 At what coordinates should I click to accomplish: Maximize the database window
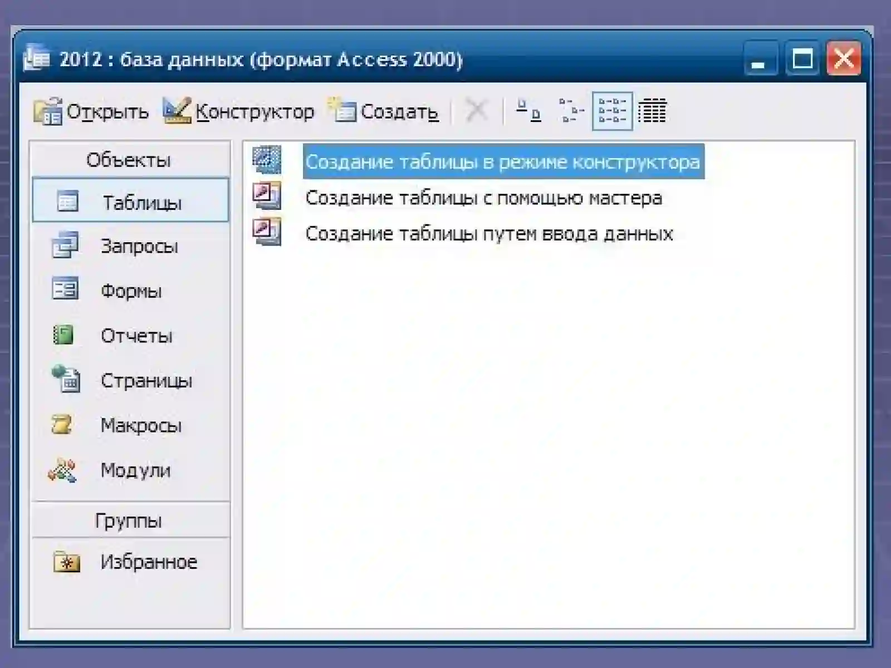[802, 58]
